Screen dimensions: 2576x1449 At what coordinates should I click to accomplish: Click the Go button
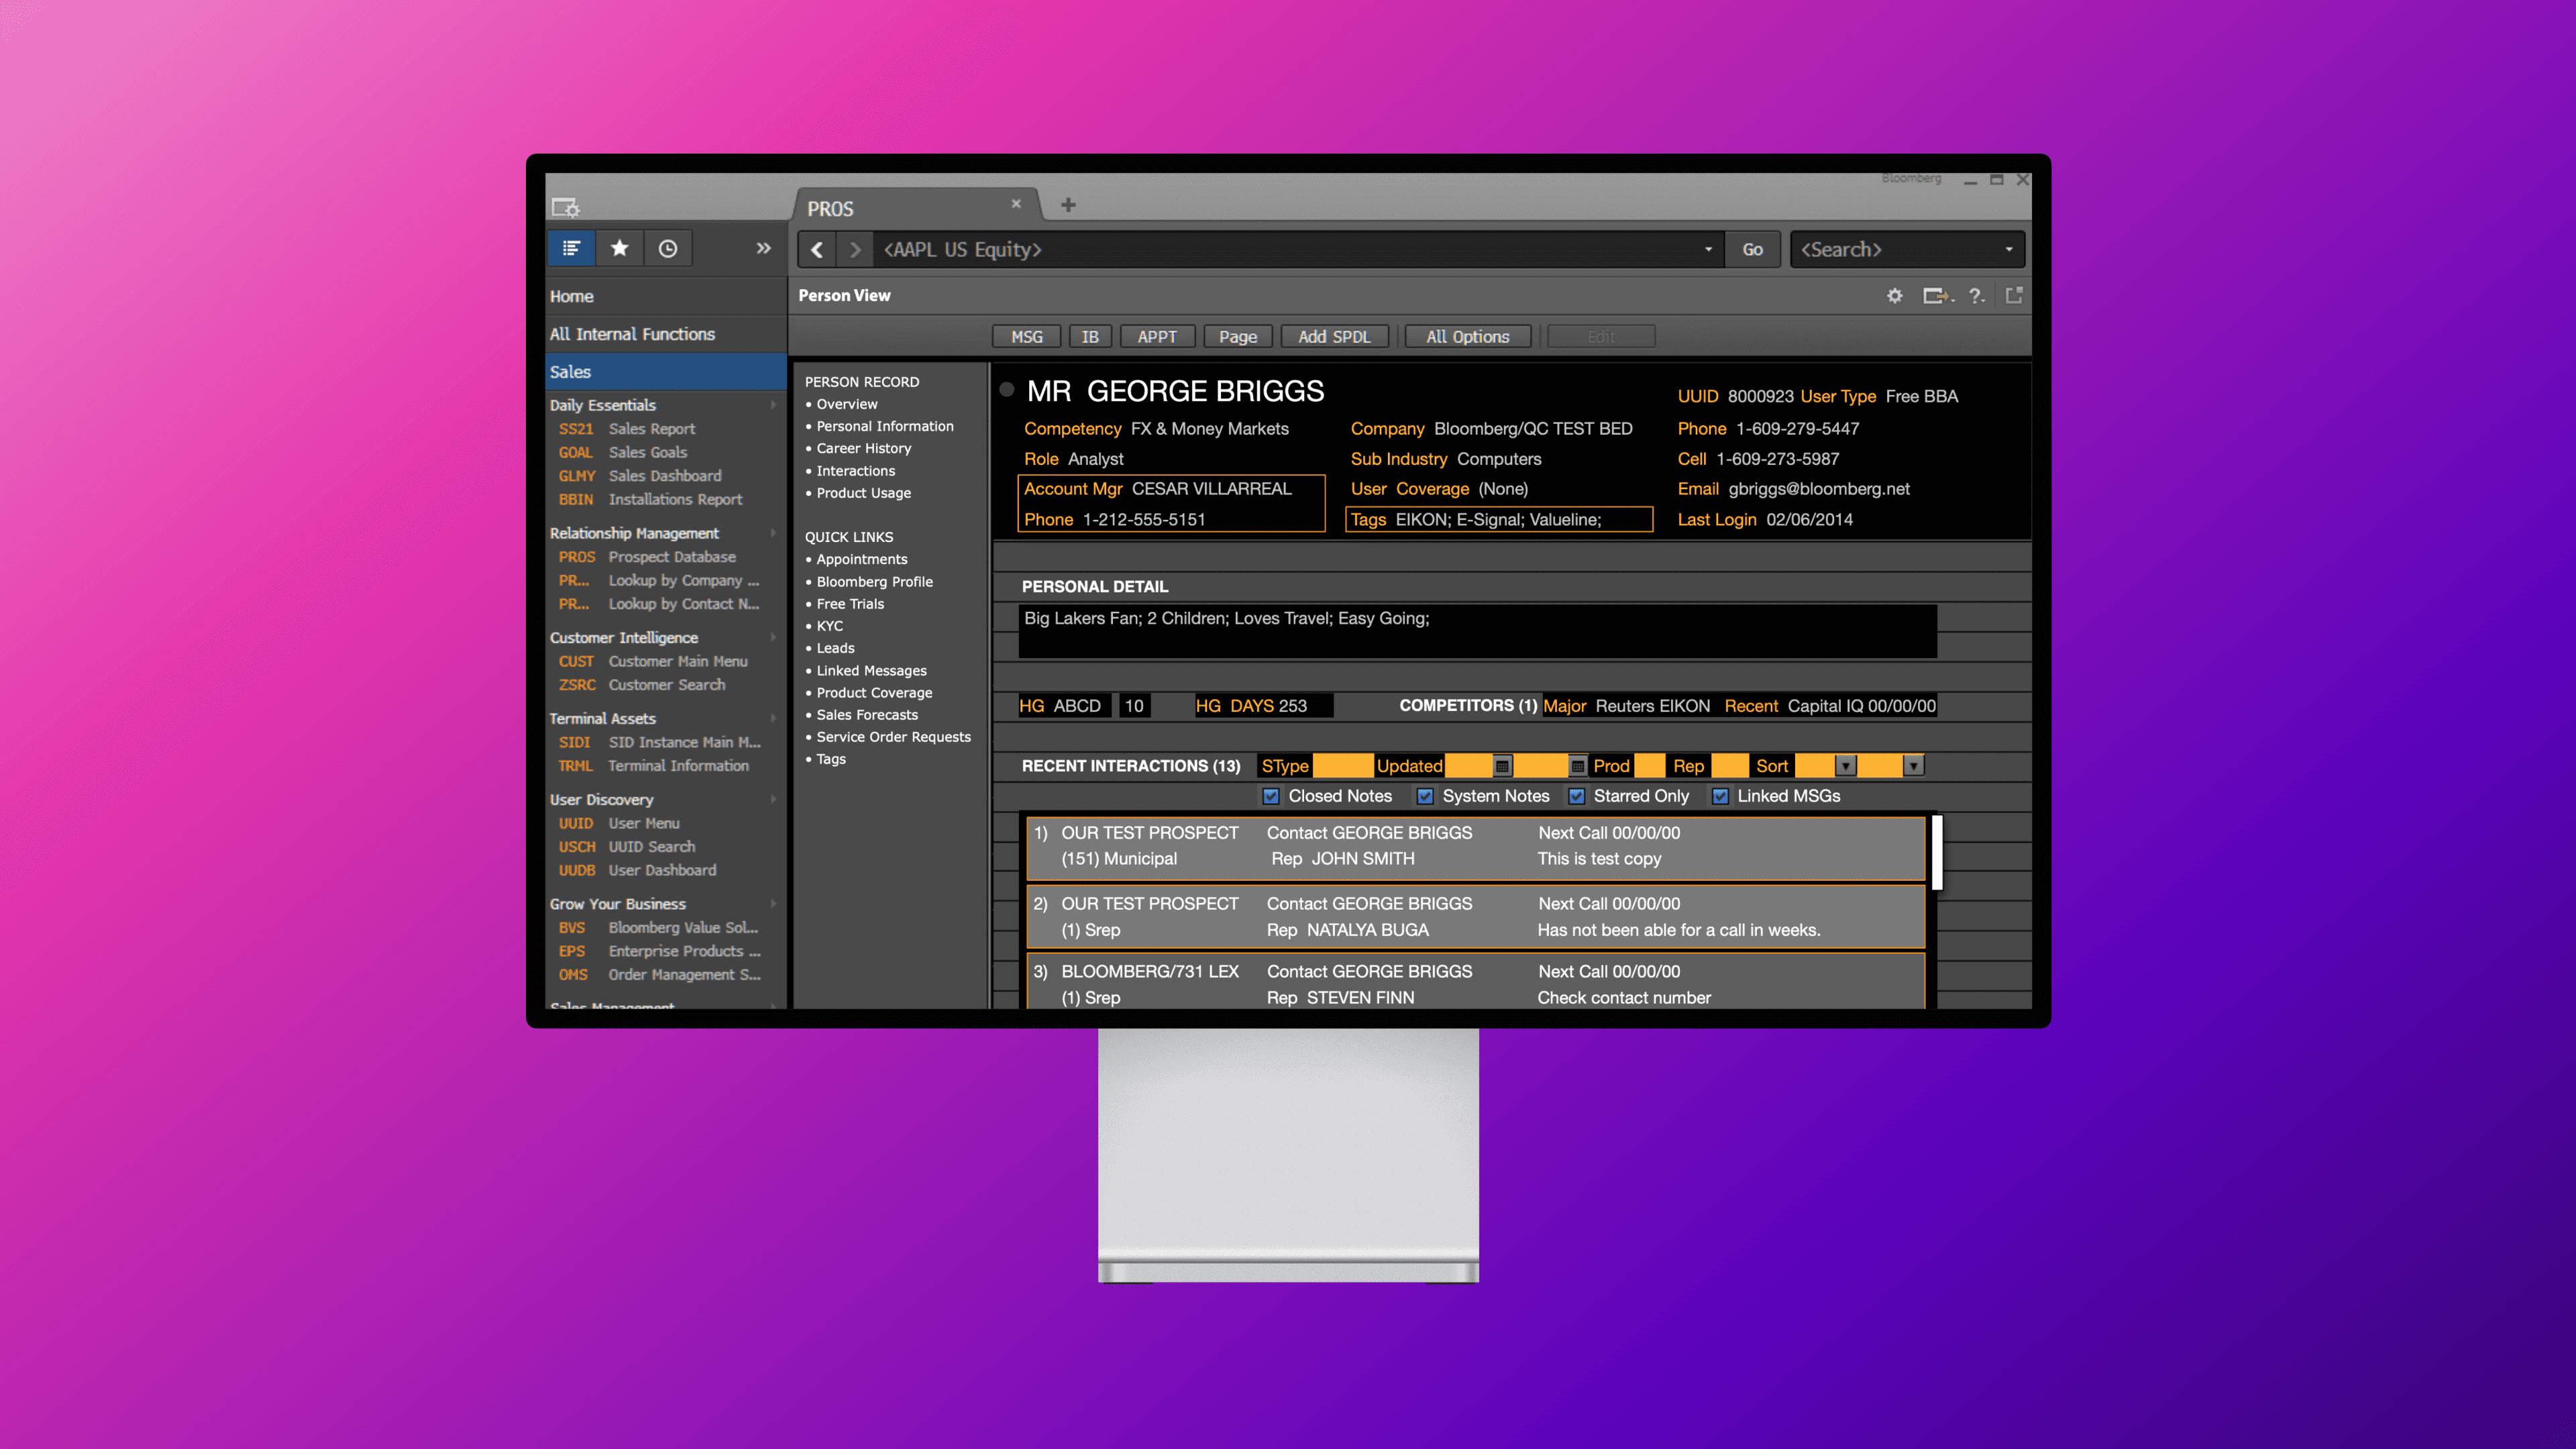(x=1753, y=250)
